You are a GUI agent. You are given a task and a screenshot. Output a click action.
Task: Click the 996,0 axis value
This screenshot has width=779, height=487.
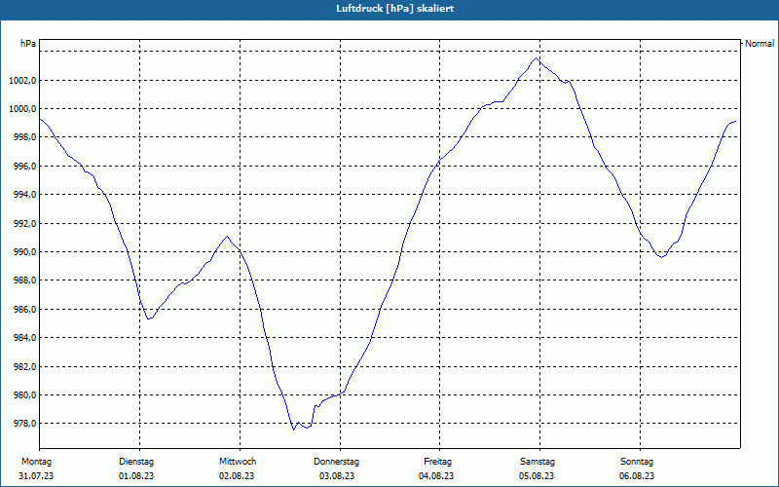(x=24, y=166)
